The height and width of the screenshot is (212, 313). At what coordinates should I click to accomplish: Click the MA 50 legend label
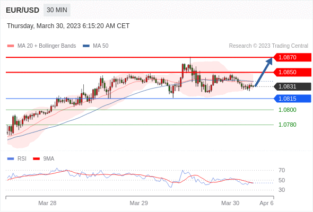coord(101,46)
